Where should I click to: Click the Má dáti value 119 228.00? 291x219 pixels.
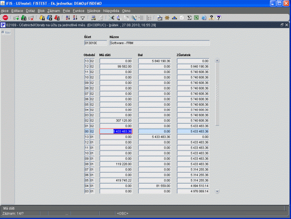coord(116,164)
